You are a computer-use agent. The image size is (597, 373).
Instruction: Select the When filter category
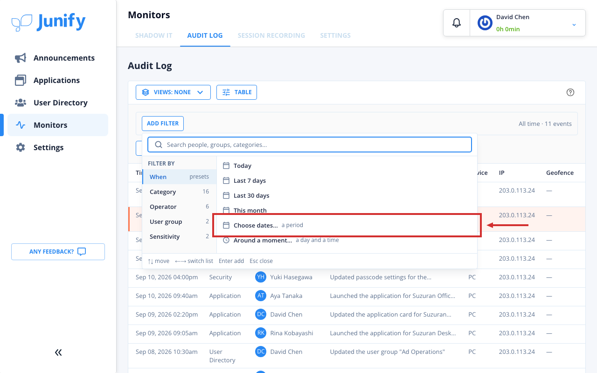click(179, 177)
